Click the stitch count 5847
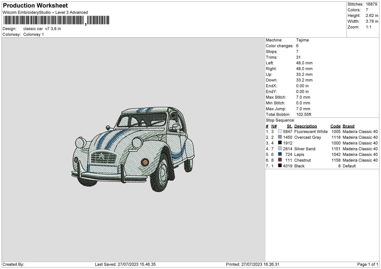Viewport: 381px width, 269px height. pyautogui.click(x=288, y=131)
